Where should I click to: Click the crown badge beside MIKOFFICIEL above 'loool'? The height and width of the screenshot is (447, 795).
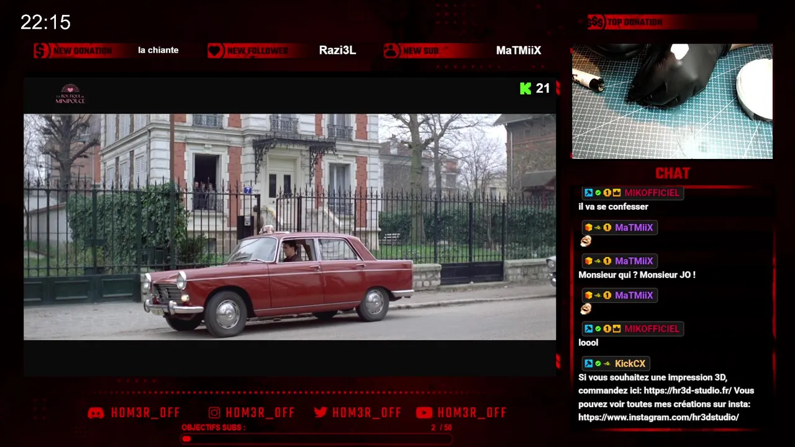pos(617,329)
